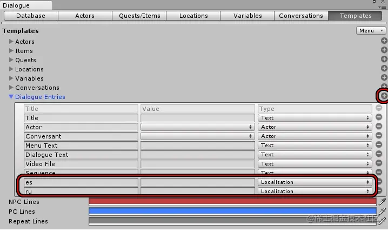Add a field to the Actors template
Image resolution: width=388 pixels, height=231 pixels.
pos(384,41)
